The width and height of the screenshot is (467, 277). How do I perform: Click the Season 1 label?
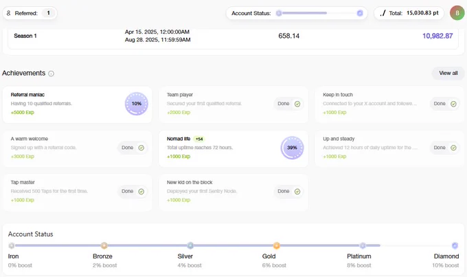pos(25,36)
